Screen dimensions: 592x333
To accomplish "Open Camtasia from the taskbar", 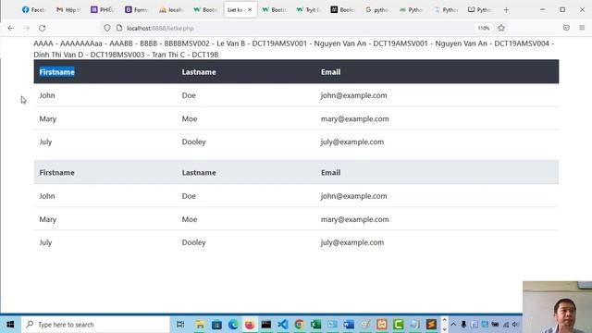I will pyautogui.click(x=399, y=325).
